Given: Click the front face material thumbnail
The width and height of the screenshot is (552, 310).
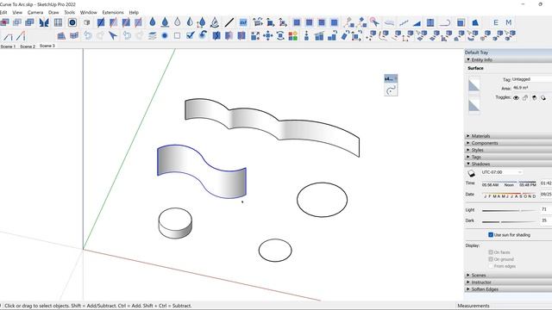Looking at the screenshot, I should click(x=474, y=84).
